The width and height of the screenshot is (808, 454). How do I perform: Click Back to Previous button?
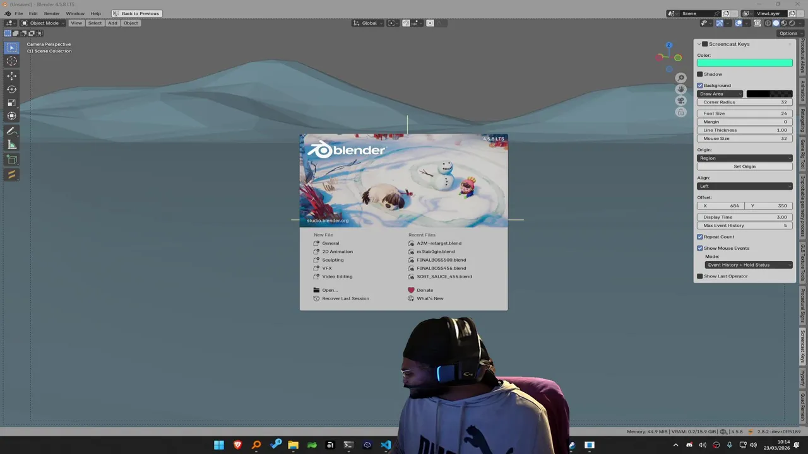coord(137,13)
